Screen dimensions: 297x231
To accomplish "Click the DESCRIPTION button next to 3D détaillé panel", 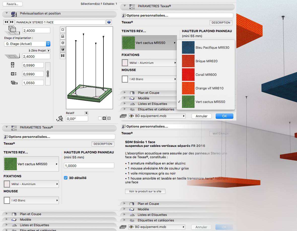I will [103, 144].
